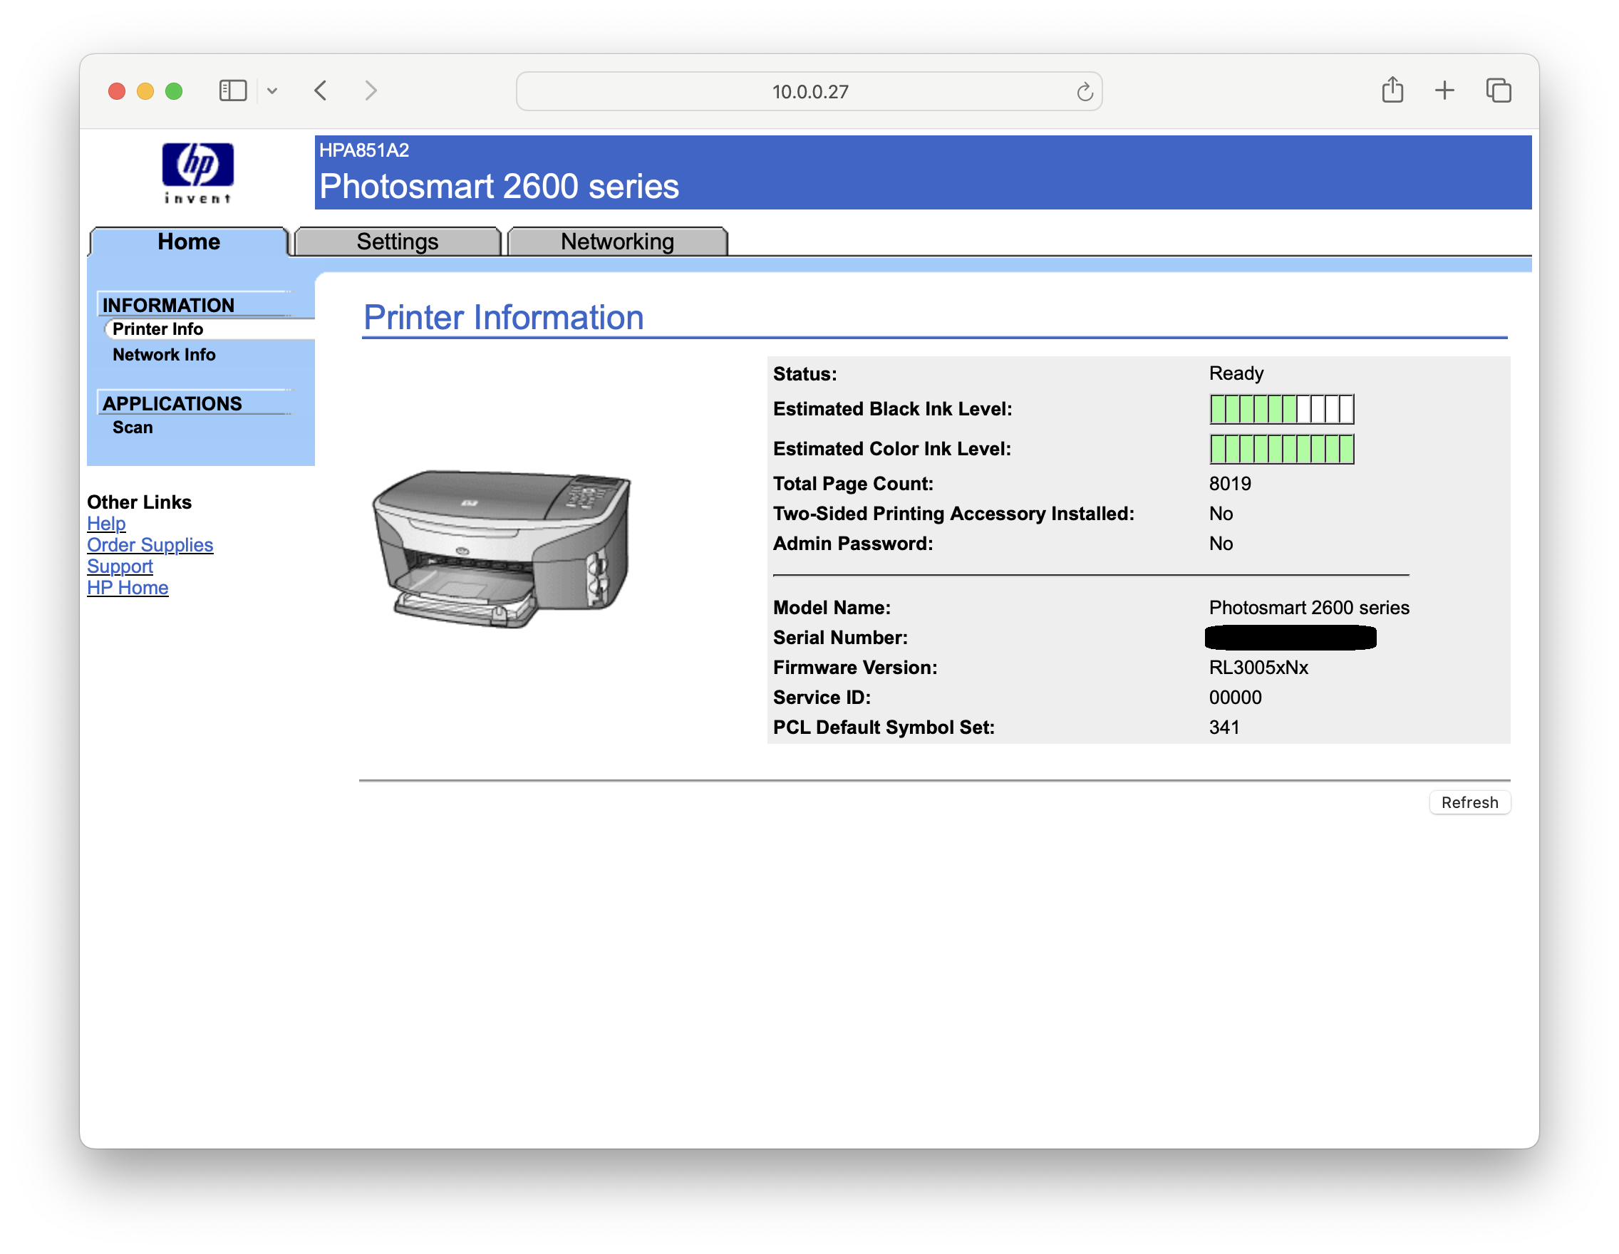Screen dimensions: 1619x1254
Task: Click the Service ID value 00000
Action: click(1235, 698)
